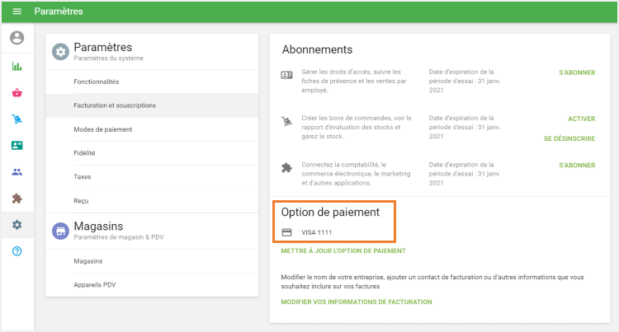Open the hamburger menu in the header
The width and height of the screenshot is (619, 332).
[17, 12]
